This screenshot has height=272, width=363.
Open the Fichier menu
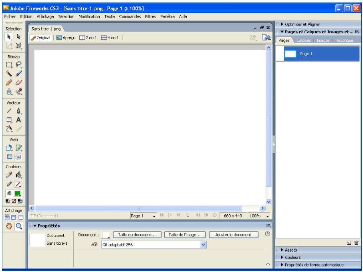click(x=10, y=16)
